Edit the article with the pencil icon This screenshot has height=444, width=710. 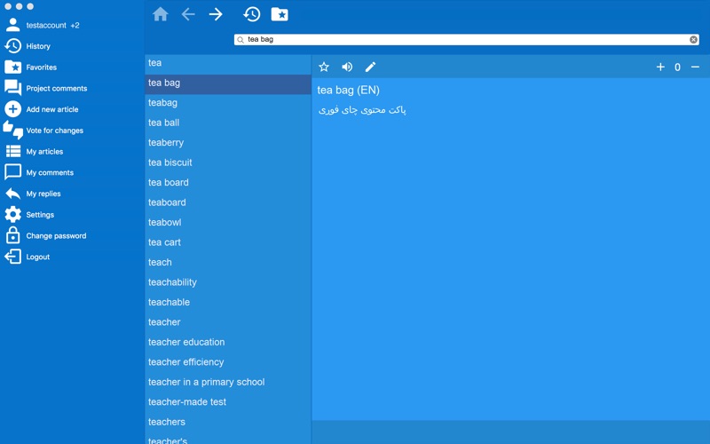pyautogui.click(x=370, y=67)
